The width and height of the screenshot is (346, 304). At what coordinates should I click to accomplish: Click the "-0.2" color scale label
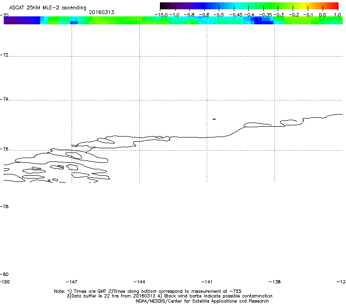click(294, 15)
